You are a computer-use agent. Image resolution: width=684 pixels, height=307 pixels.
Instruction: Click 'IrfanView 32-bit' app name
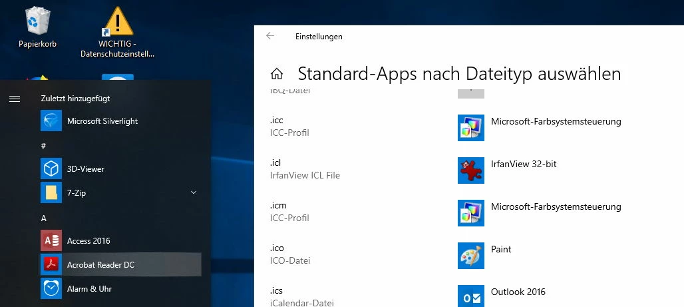pos(524,164)
